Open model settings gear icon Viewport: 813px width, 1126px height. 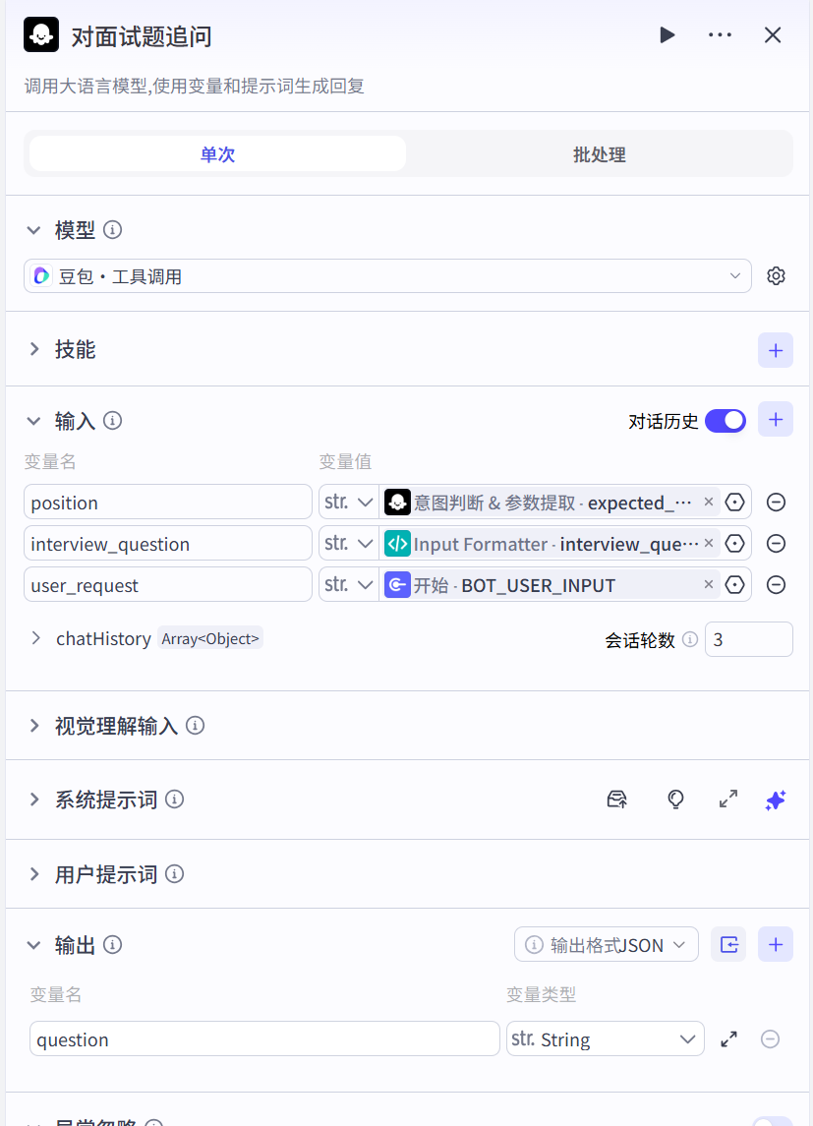(x=776, y=276)
